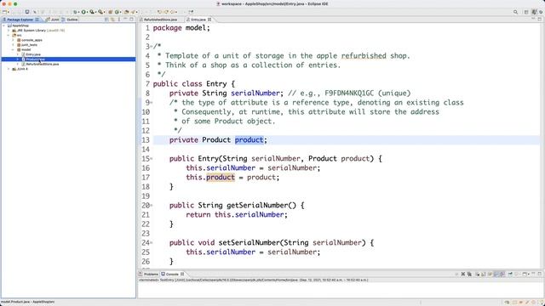Image resolution: width=545 pixels, height=306 pixels.
Task: Fold the Entry constructor at line 15
Action: [152, 159]
